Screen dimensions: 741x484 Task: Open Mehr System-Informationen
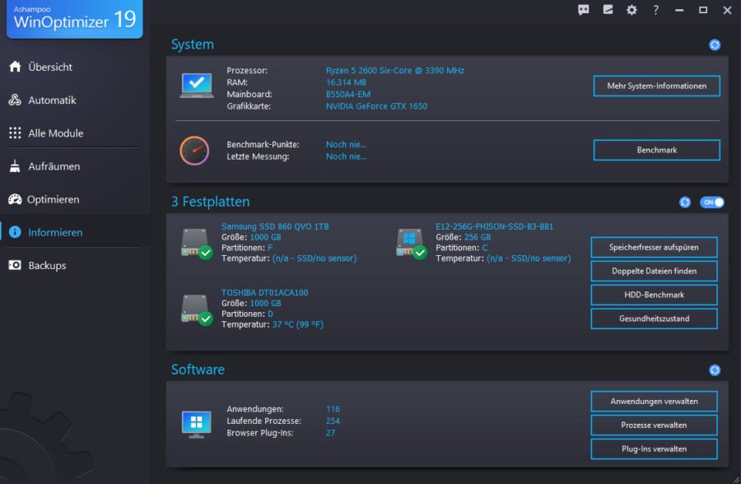tap(656, 86)
